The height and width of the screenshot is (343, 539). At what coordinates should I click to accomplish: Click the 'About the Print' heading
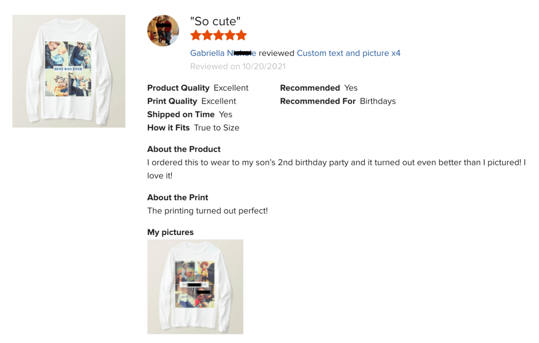(x=178, y=198)
